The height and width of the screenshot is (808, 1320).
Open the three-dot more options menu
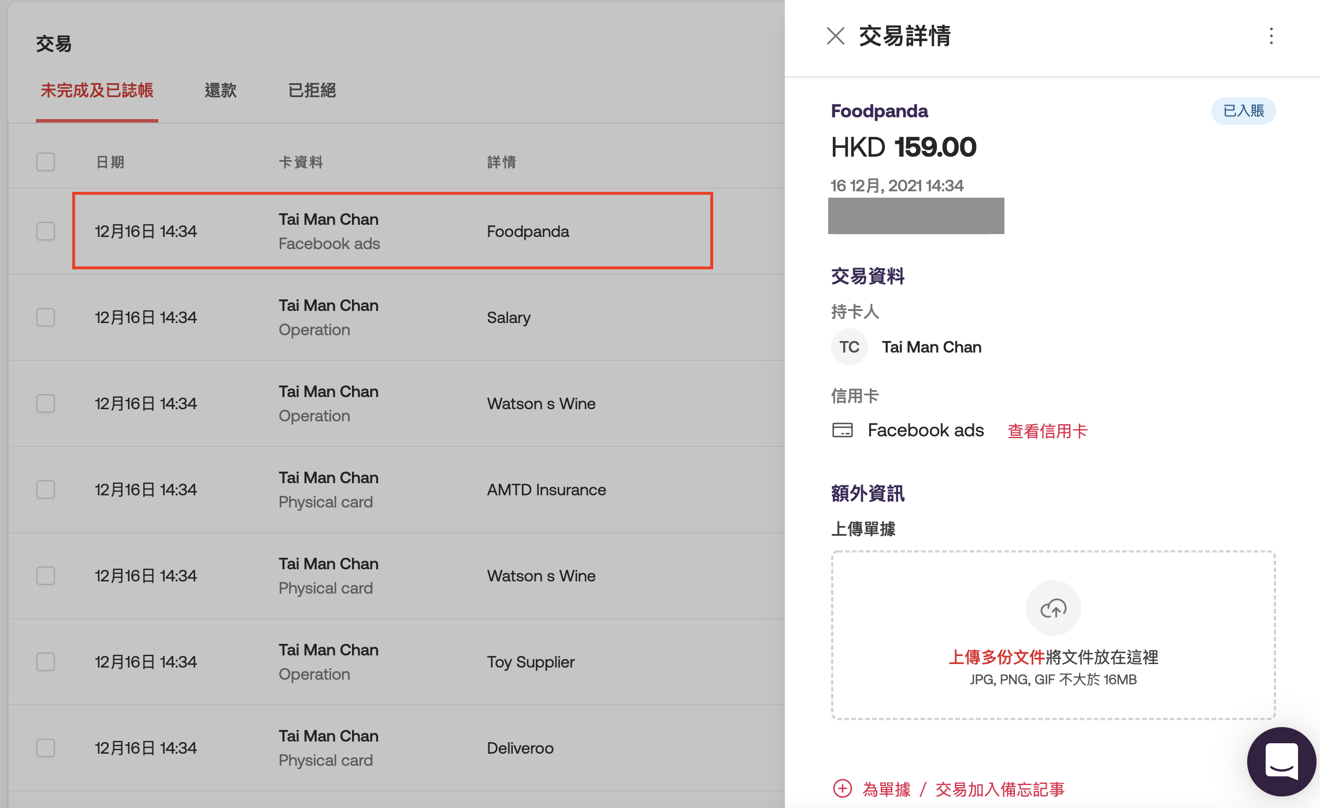pyautogui.click(x=1271, y=36)
